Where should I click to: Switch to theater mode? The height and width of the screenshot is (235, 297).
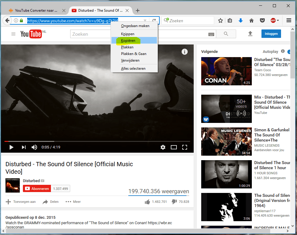[x=174, y=147]
